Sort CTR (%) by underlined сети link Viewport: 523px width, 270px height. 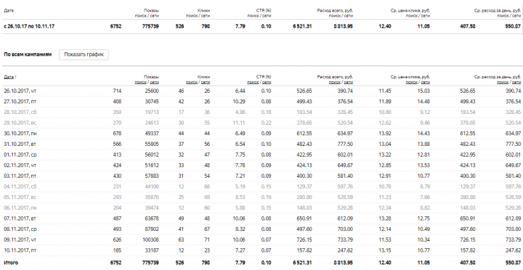point(267,82)
